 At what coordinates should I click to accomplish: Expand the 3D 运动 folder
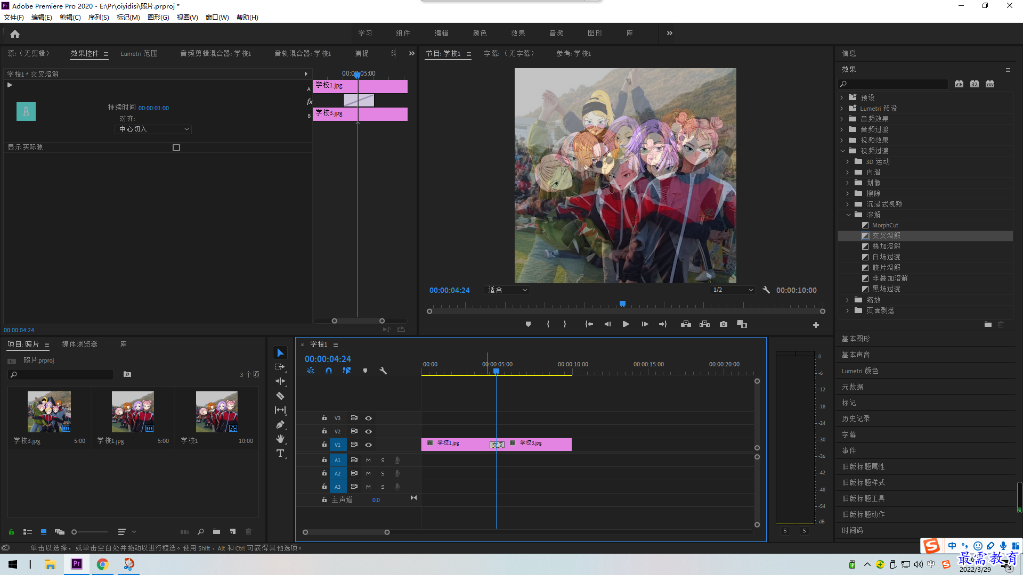tap(848, 161)
